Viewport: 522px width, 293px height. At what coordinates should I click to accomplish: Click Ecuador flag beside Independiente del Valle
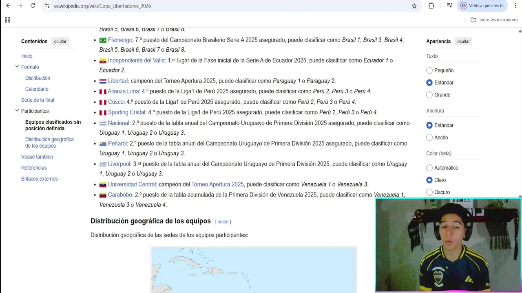point(103,61)
